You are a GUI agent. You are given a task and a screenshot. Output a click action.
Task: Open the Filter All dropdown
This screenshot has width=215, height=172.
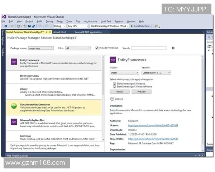pos(78,48)
